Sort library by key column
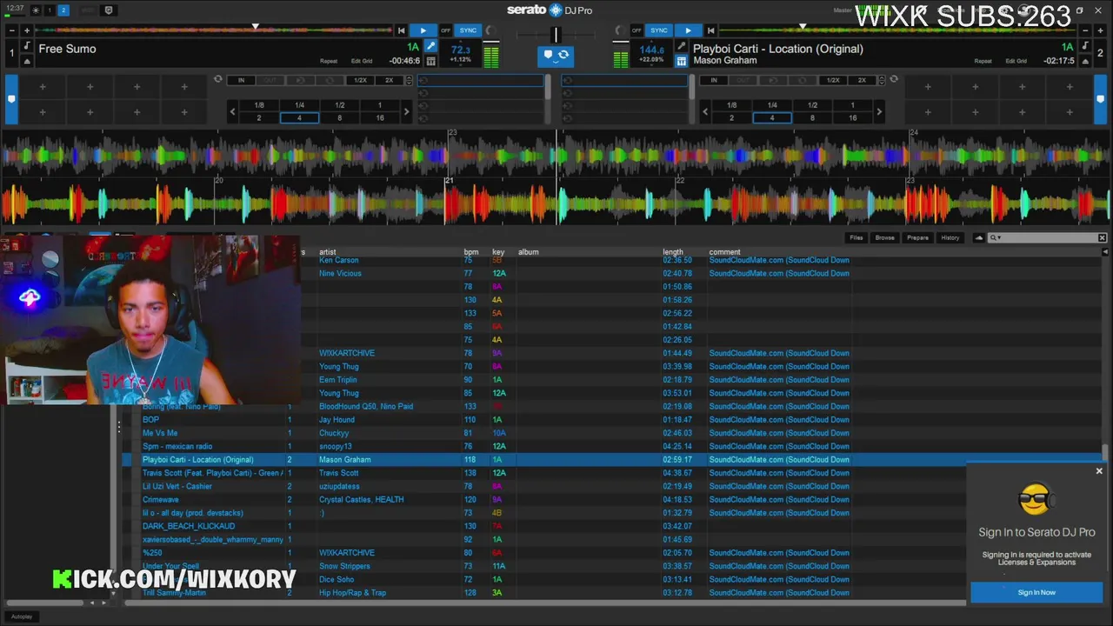Screen dimensions: 1113x626 tap(498, 252)
